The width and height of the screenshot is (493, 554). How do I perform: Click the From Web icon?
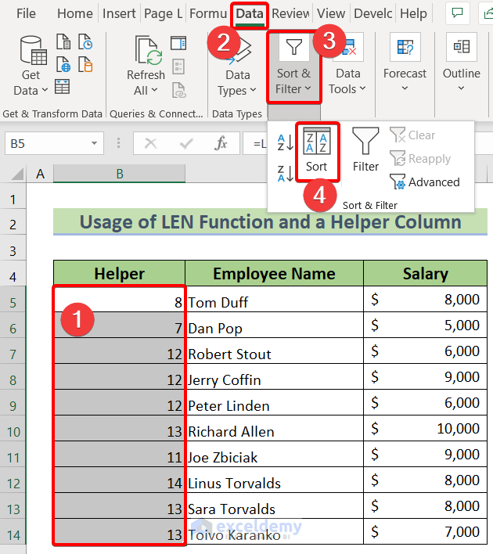pos(63,64)
